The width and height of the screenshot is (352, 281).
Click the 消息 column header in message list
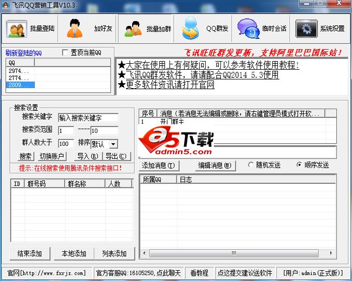[x=241, y=113]
